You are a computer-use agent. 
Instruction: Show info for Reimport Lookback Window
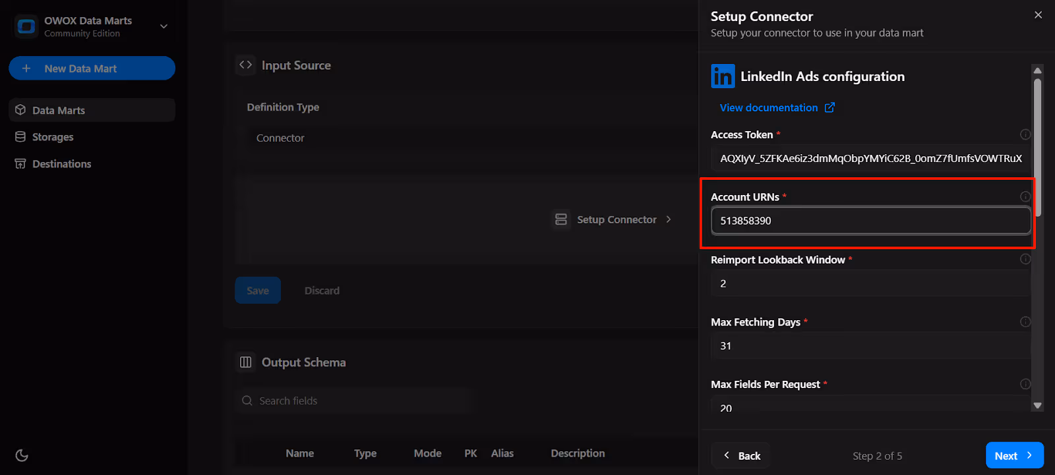[x=1025, y=259]
